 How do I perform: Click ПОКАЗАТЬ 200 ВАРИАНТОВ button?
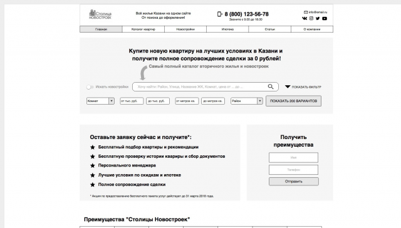pos(293,101)
